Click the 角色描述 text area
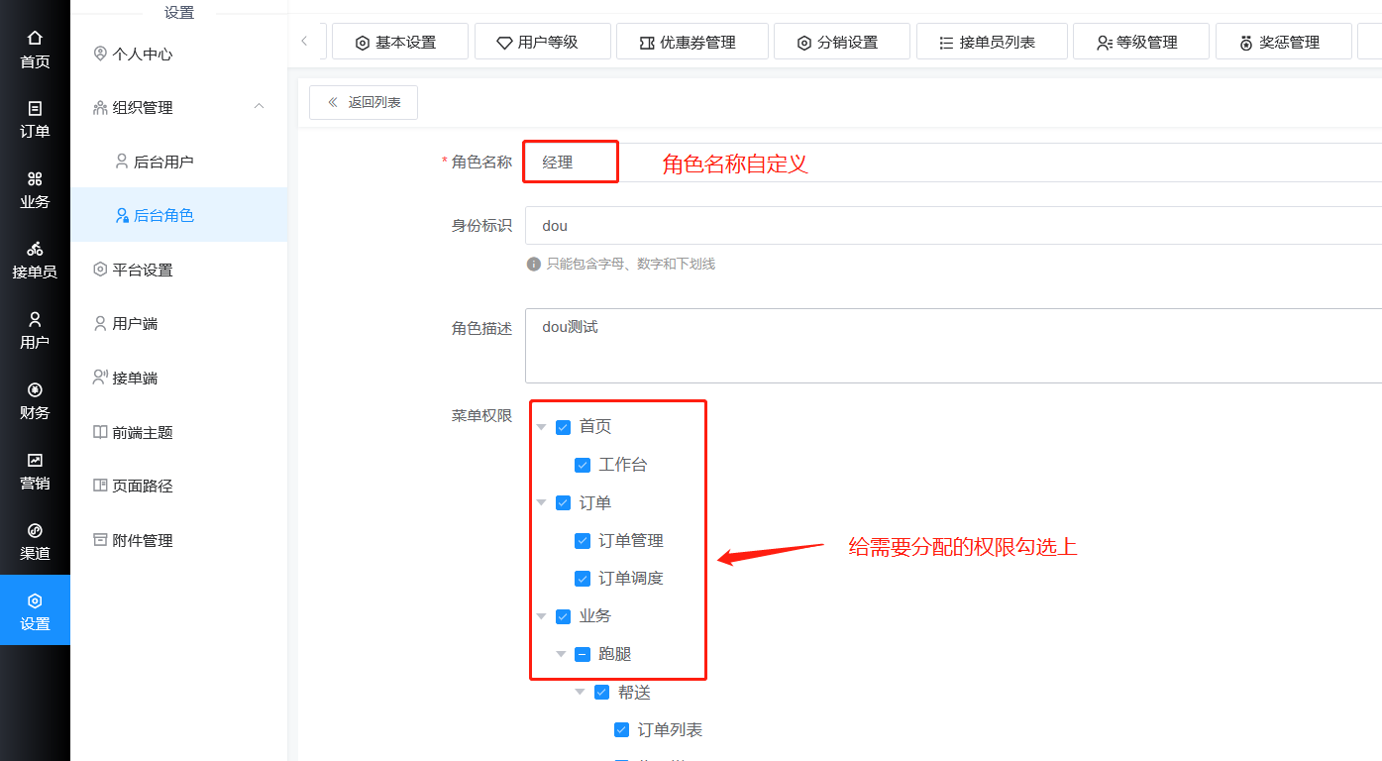The image size is (1382, 761). [953, 346]
